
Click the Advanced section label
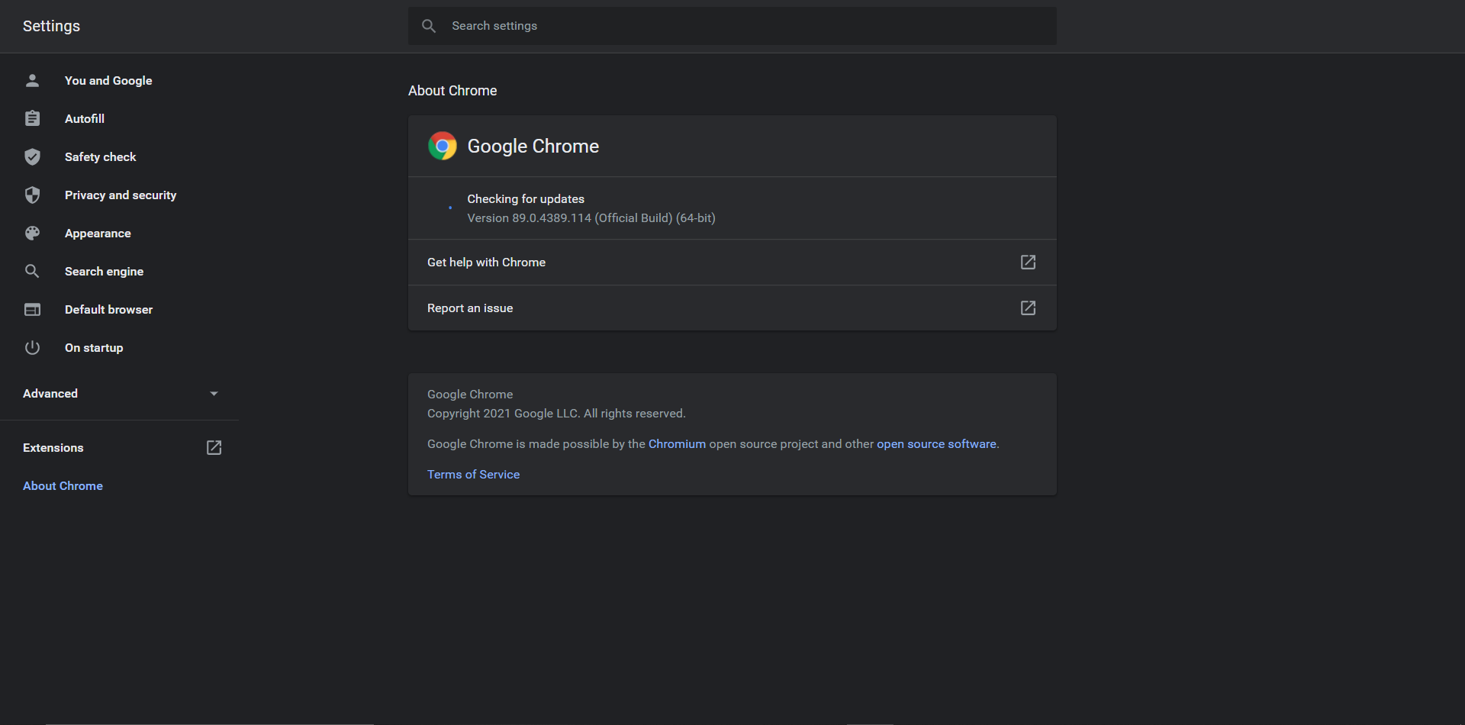[50, 394]
